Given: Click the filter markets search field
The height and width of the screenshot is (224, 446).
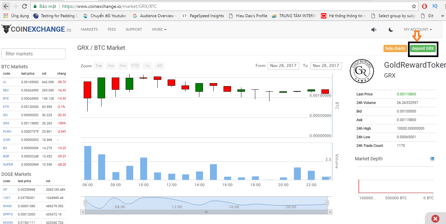Looking at the screenshot, I should [x=33, y=54].
